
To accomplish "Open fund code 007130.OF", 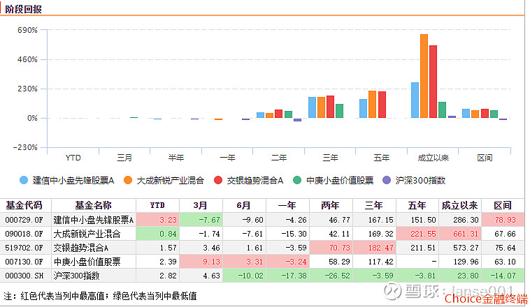I will coord(24,262).
